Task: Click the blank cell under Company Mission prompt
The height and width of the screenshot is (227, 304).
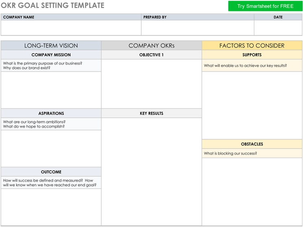Action: [51, 90]
